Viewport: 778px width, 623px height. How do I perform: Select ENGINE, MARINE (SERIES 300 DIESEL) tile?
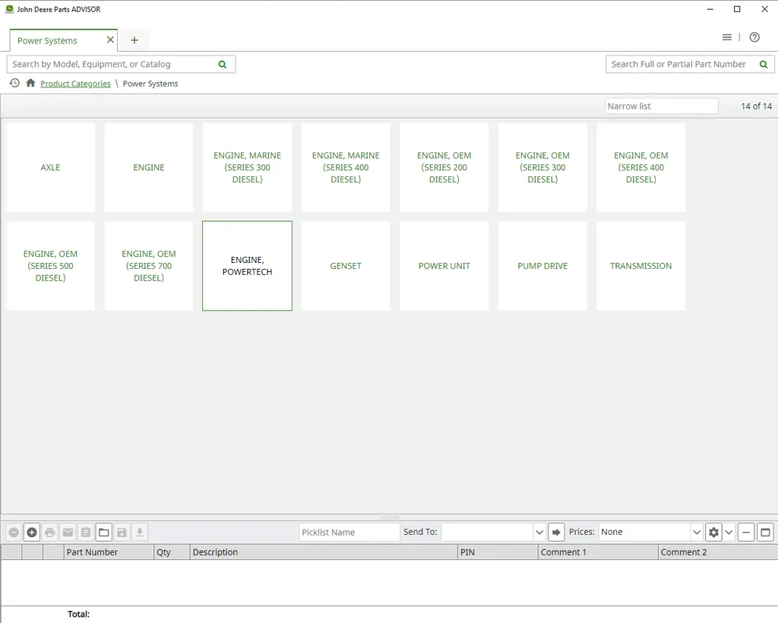[247, 167]
